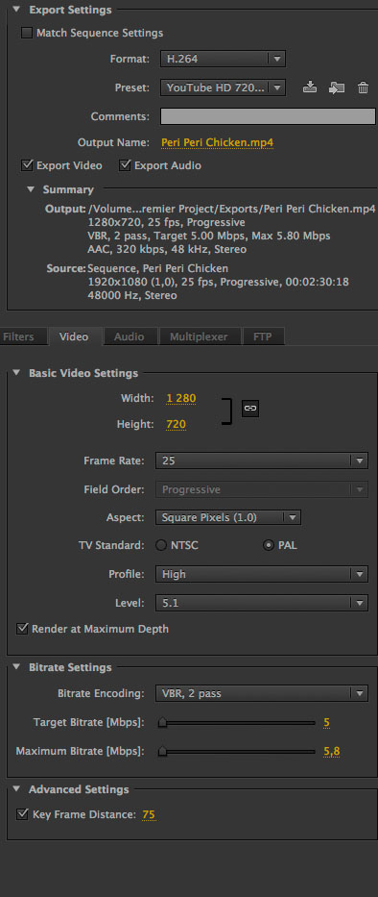This screenshot has height=897, width=378.
Task: Open the Bitrate Encoding VBR dropdown
Action: [x=262, y=693]
